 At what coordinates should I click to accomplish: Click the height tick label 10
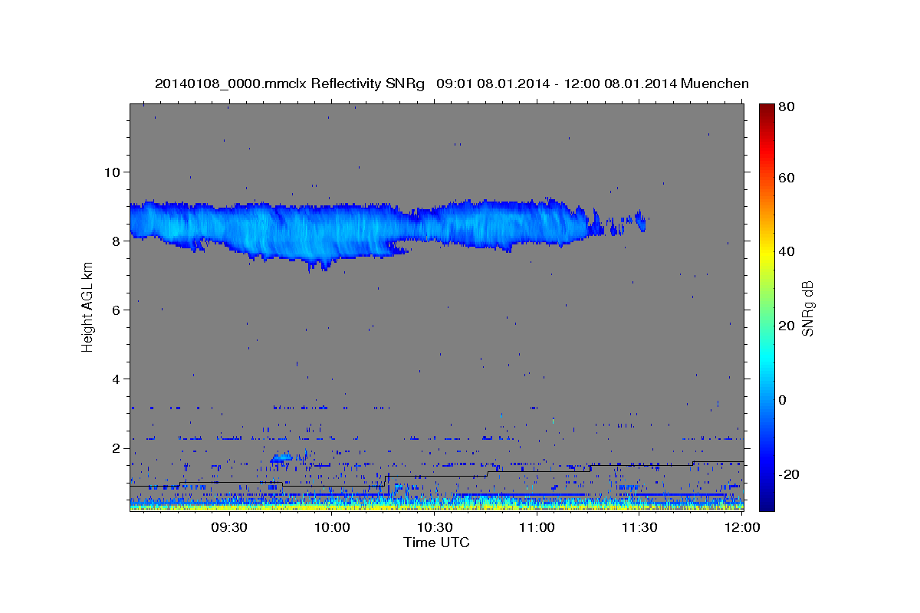113,172
